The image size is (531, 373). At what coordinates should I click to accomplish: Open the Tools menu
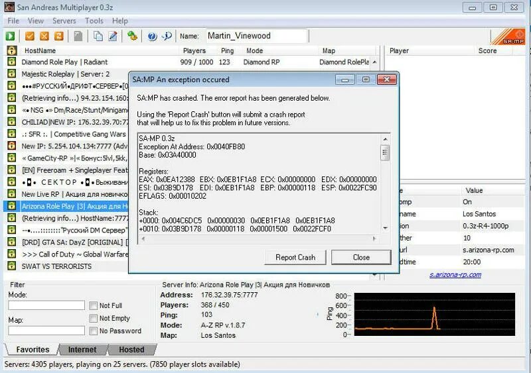click(94, 21)
